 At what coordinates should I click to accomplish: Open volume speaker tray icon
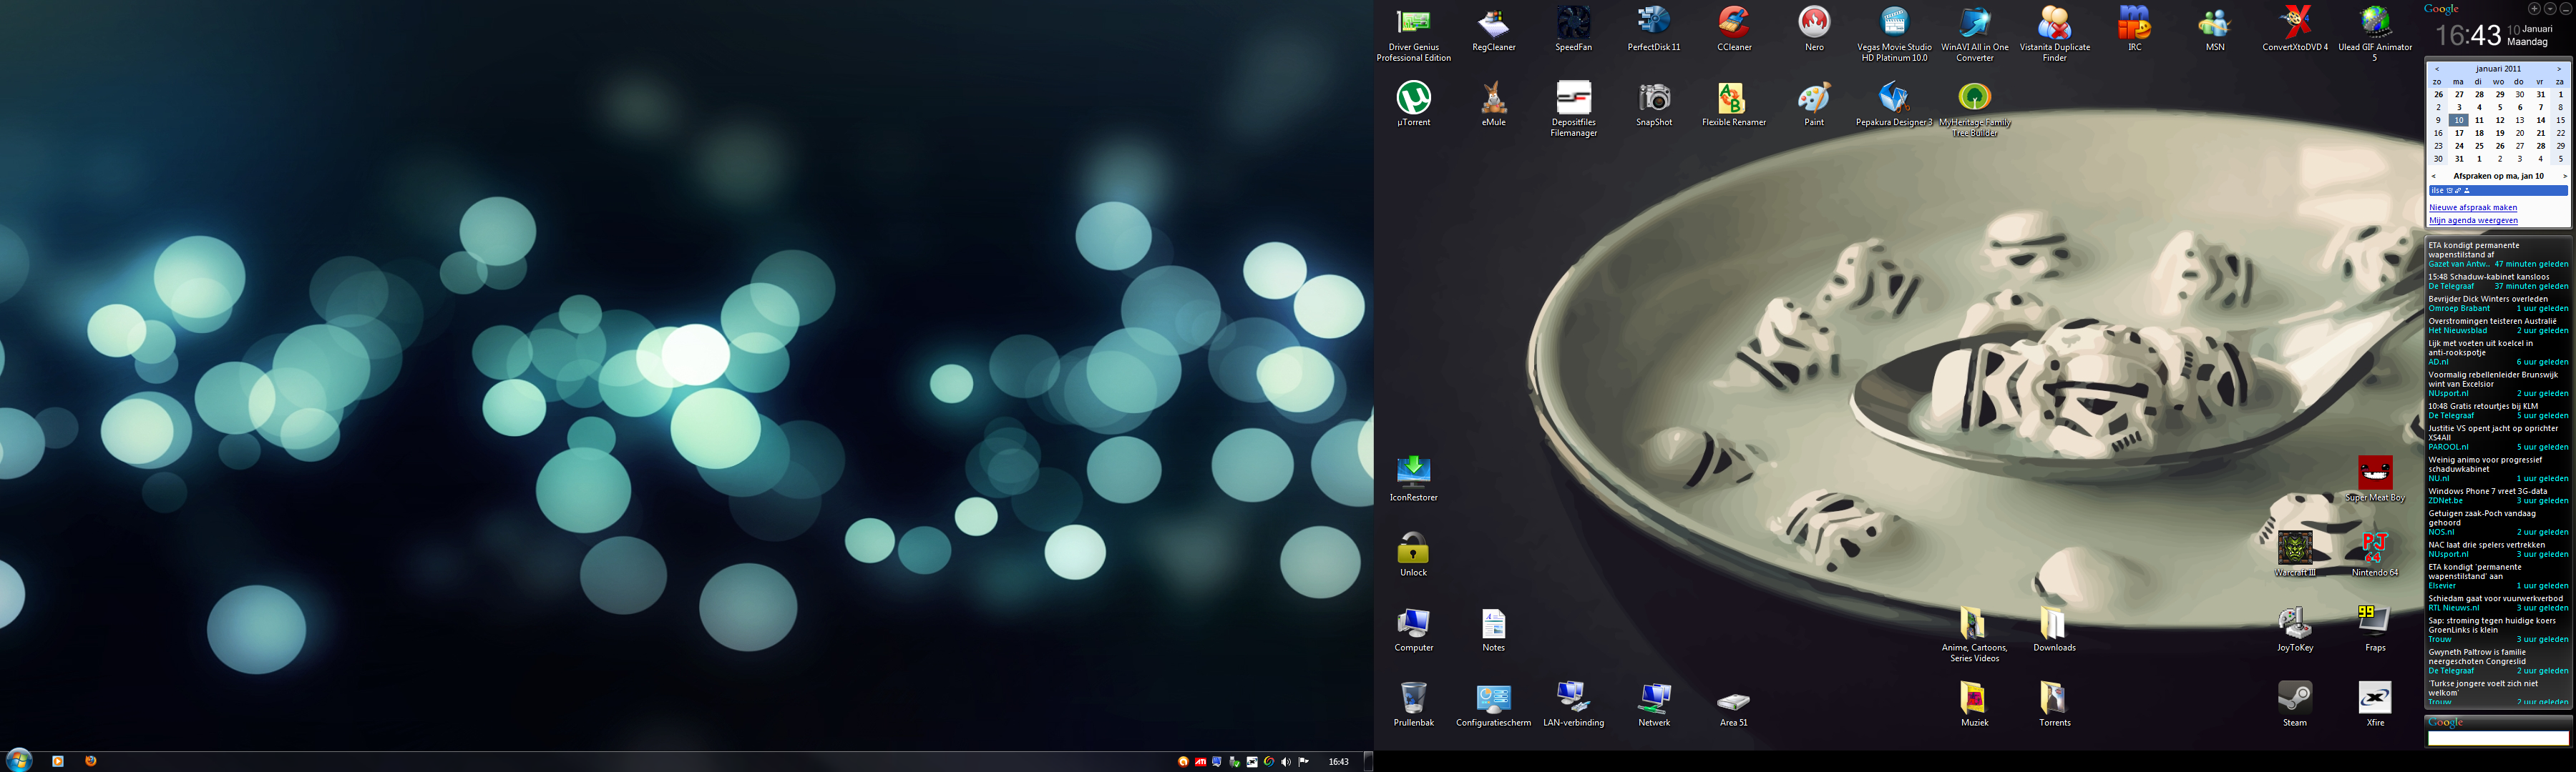tap(1286, 762)
